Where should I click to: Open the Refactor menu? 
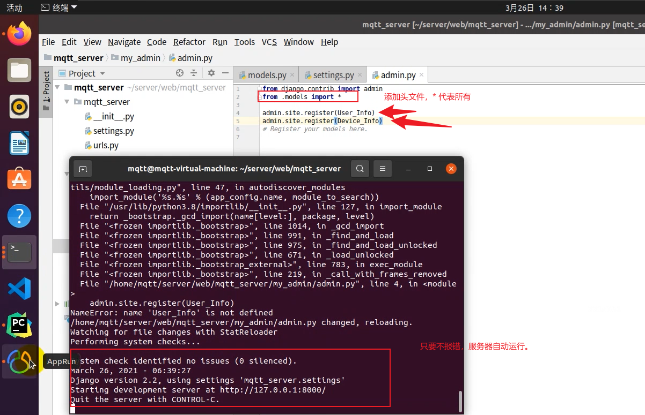[189, 42]
